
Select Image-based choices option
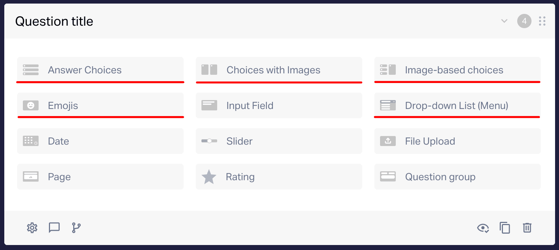click(x=458, y=70)
